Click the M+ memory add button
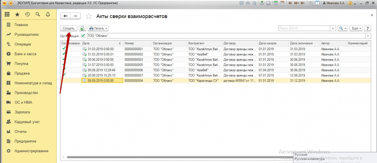The image size is (377, 163). coord(296,3)
